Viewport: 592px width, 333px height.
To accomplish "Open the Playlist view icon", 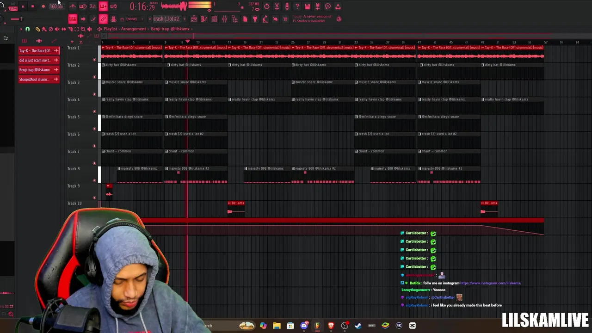I will click(x=194, y=19).
